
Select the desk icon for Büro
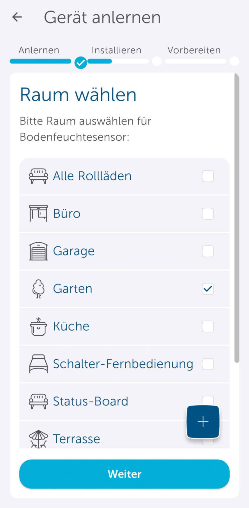tap(38, 213)
